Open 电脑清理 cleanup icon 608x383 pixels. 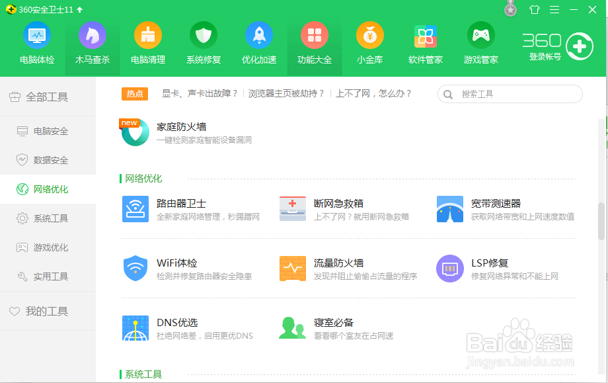point(148,35)
